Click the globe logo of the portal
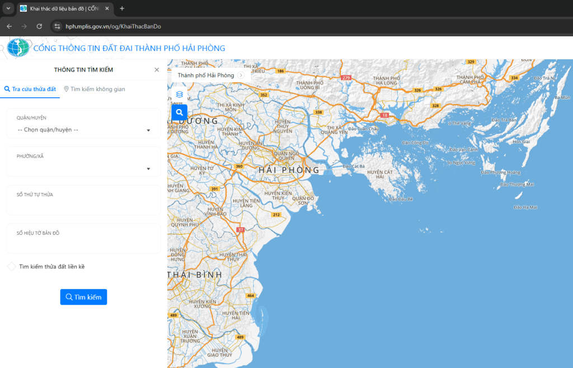Viewport: 573px width, 368px height. 18,48
